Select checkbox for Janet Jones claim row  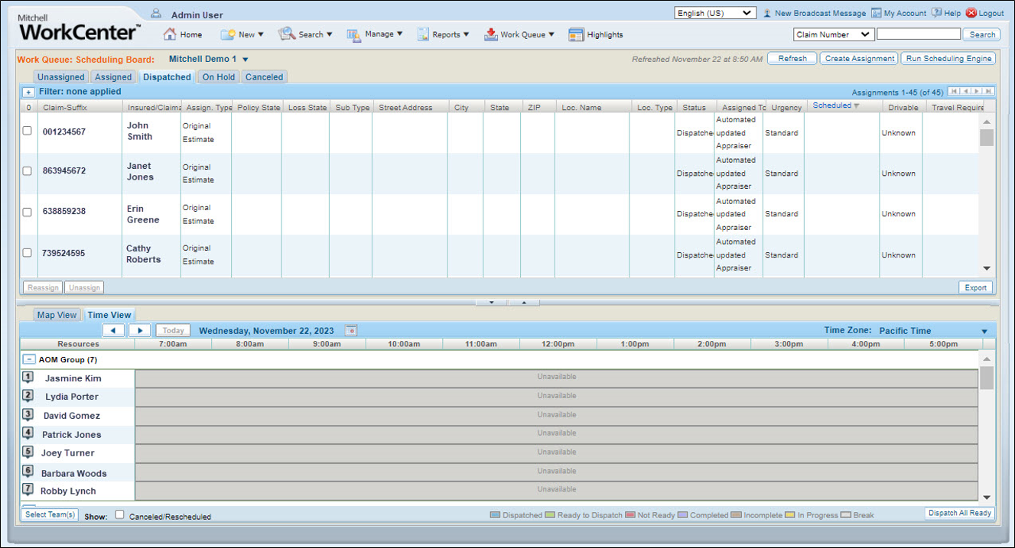[28, 171]
